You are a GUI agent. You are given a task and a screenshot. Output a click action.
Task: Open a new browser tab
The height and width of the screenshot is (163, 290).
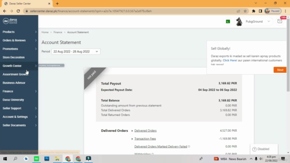[x=57, y=4]
